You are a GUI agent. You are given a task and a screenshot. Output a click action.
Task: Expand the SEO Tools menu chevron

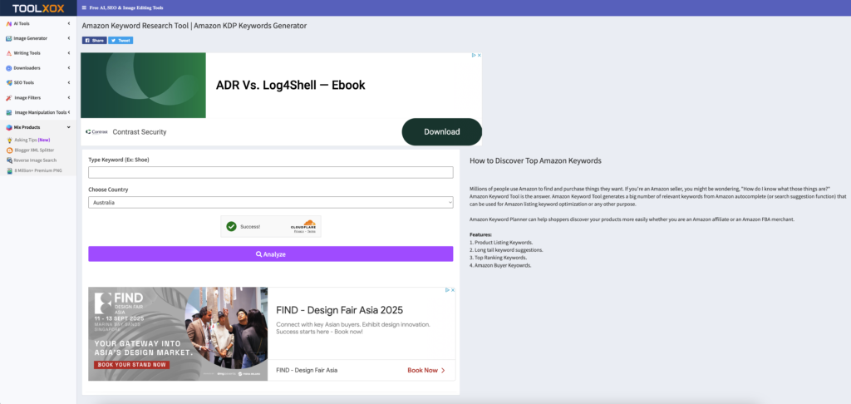pyautogui.click(x=69, y=83)
